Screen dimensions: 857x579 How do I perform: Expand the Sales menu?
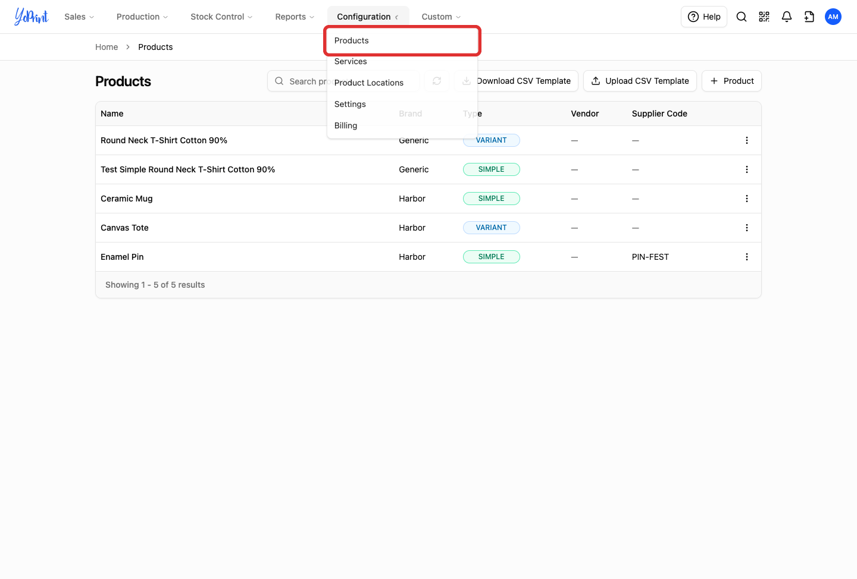tap(79, 17)
